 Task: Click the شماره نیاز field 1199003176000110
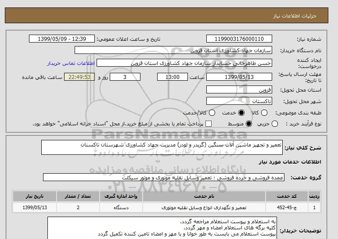pos(239,39)
